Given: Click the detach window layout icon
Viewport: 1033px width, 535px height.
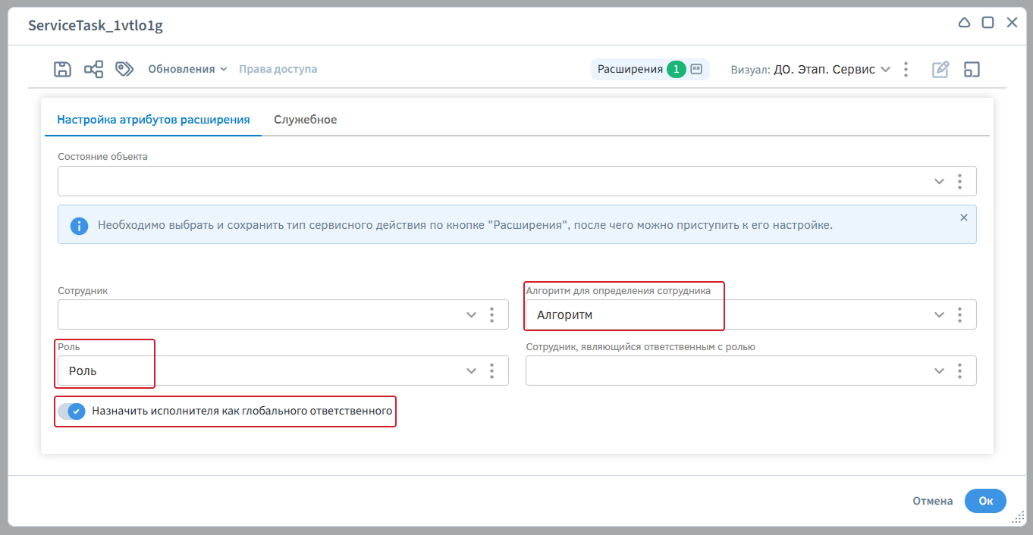Looking at the screenshot, I should (972, 69).
